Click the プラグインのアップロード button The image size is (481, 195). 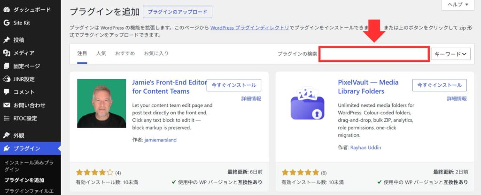[x=178, y=12]
